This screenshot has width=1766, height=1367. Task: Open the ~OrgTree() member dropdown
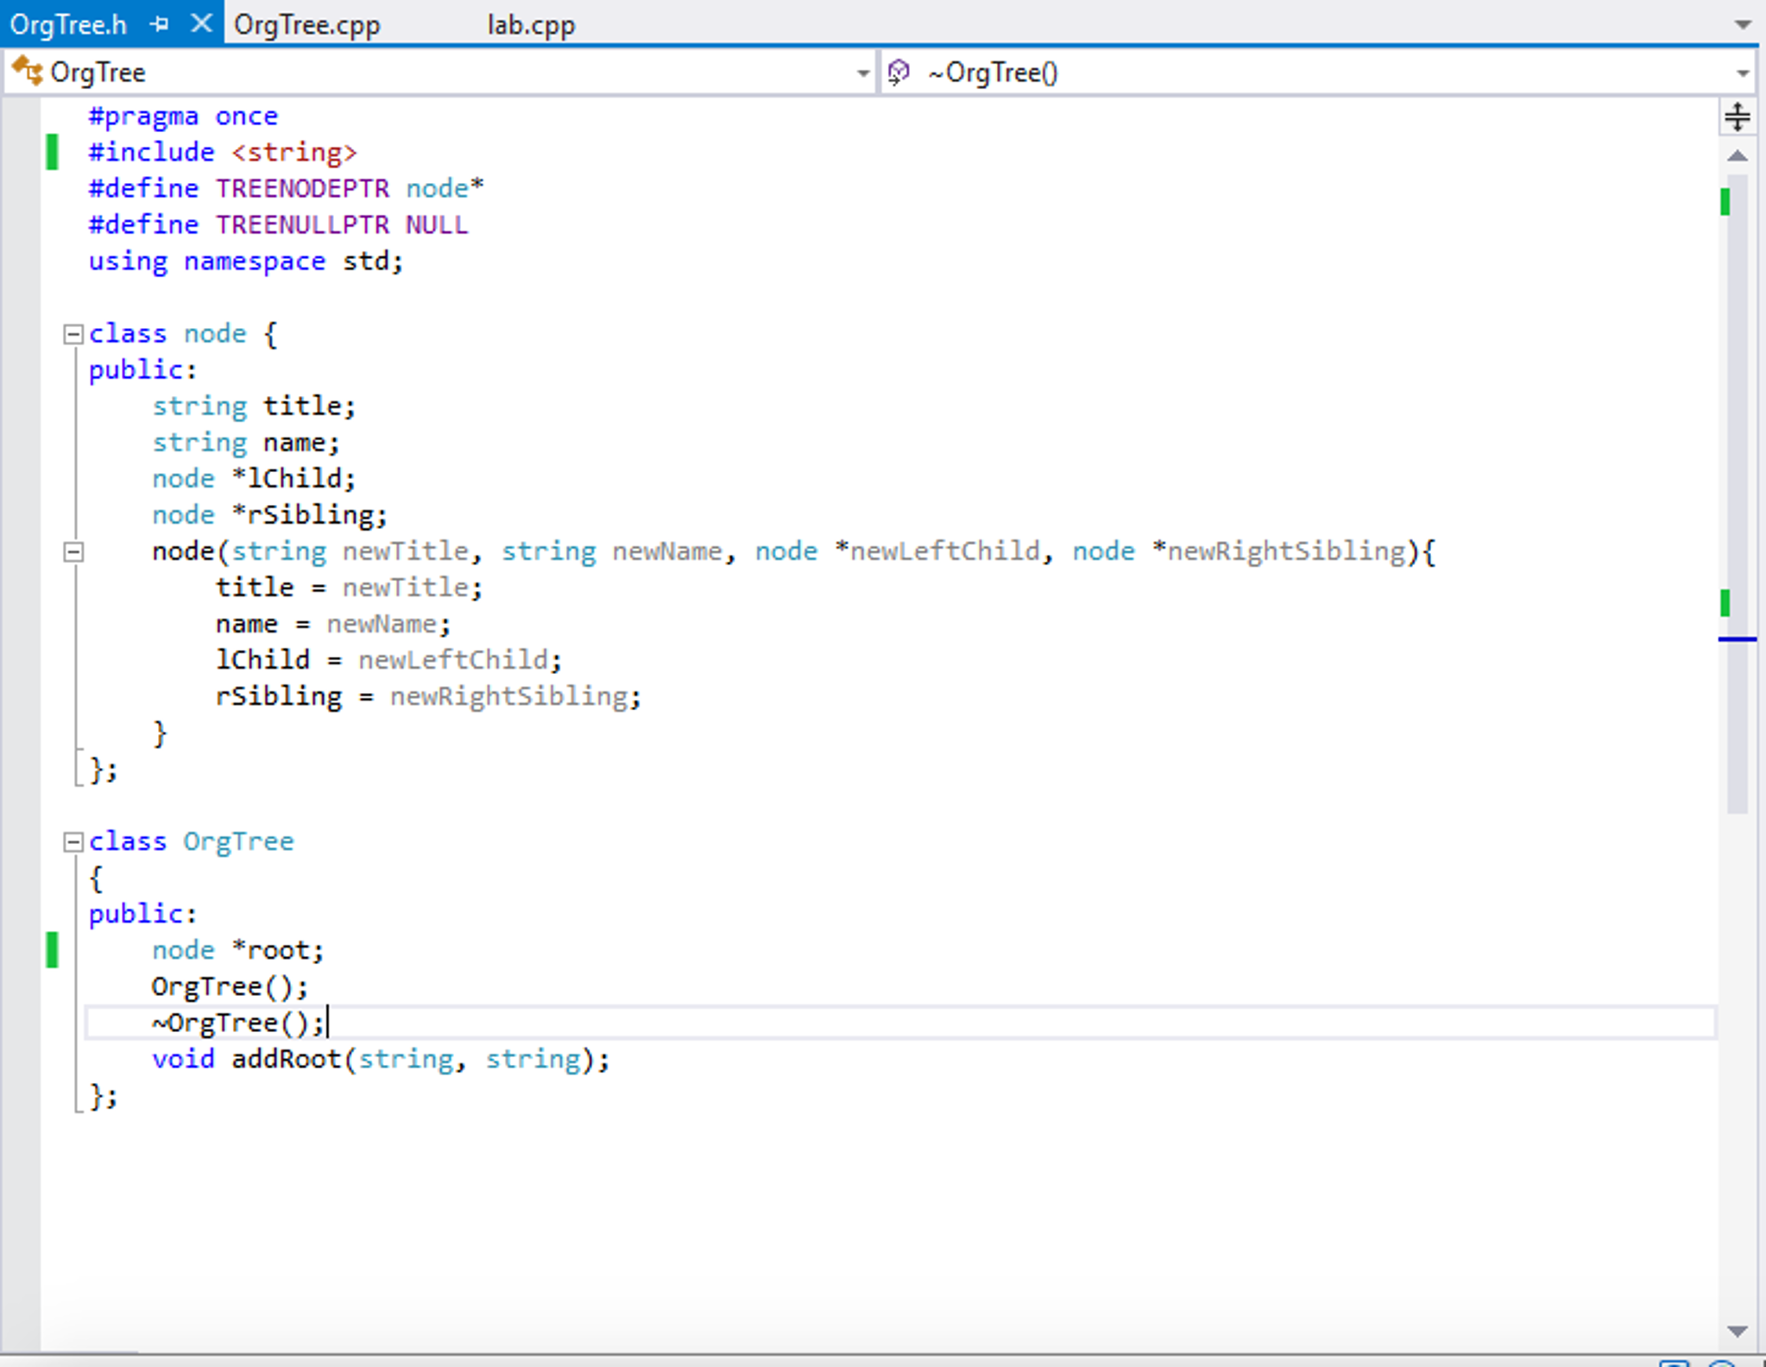(1743, 73)
